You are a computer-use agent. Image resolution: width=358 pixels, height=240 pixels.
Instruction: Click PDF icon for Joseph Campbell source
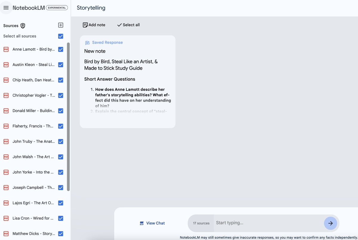pyautogui.click(x=6, y=188)
